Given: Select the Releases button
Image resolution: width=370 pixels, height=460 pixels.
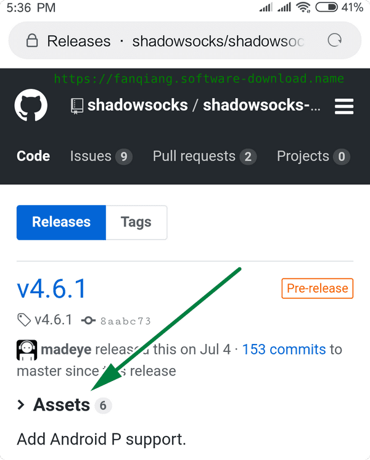Looking at the screenshot, I should (x=61, y=222).
